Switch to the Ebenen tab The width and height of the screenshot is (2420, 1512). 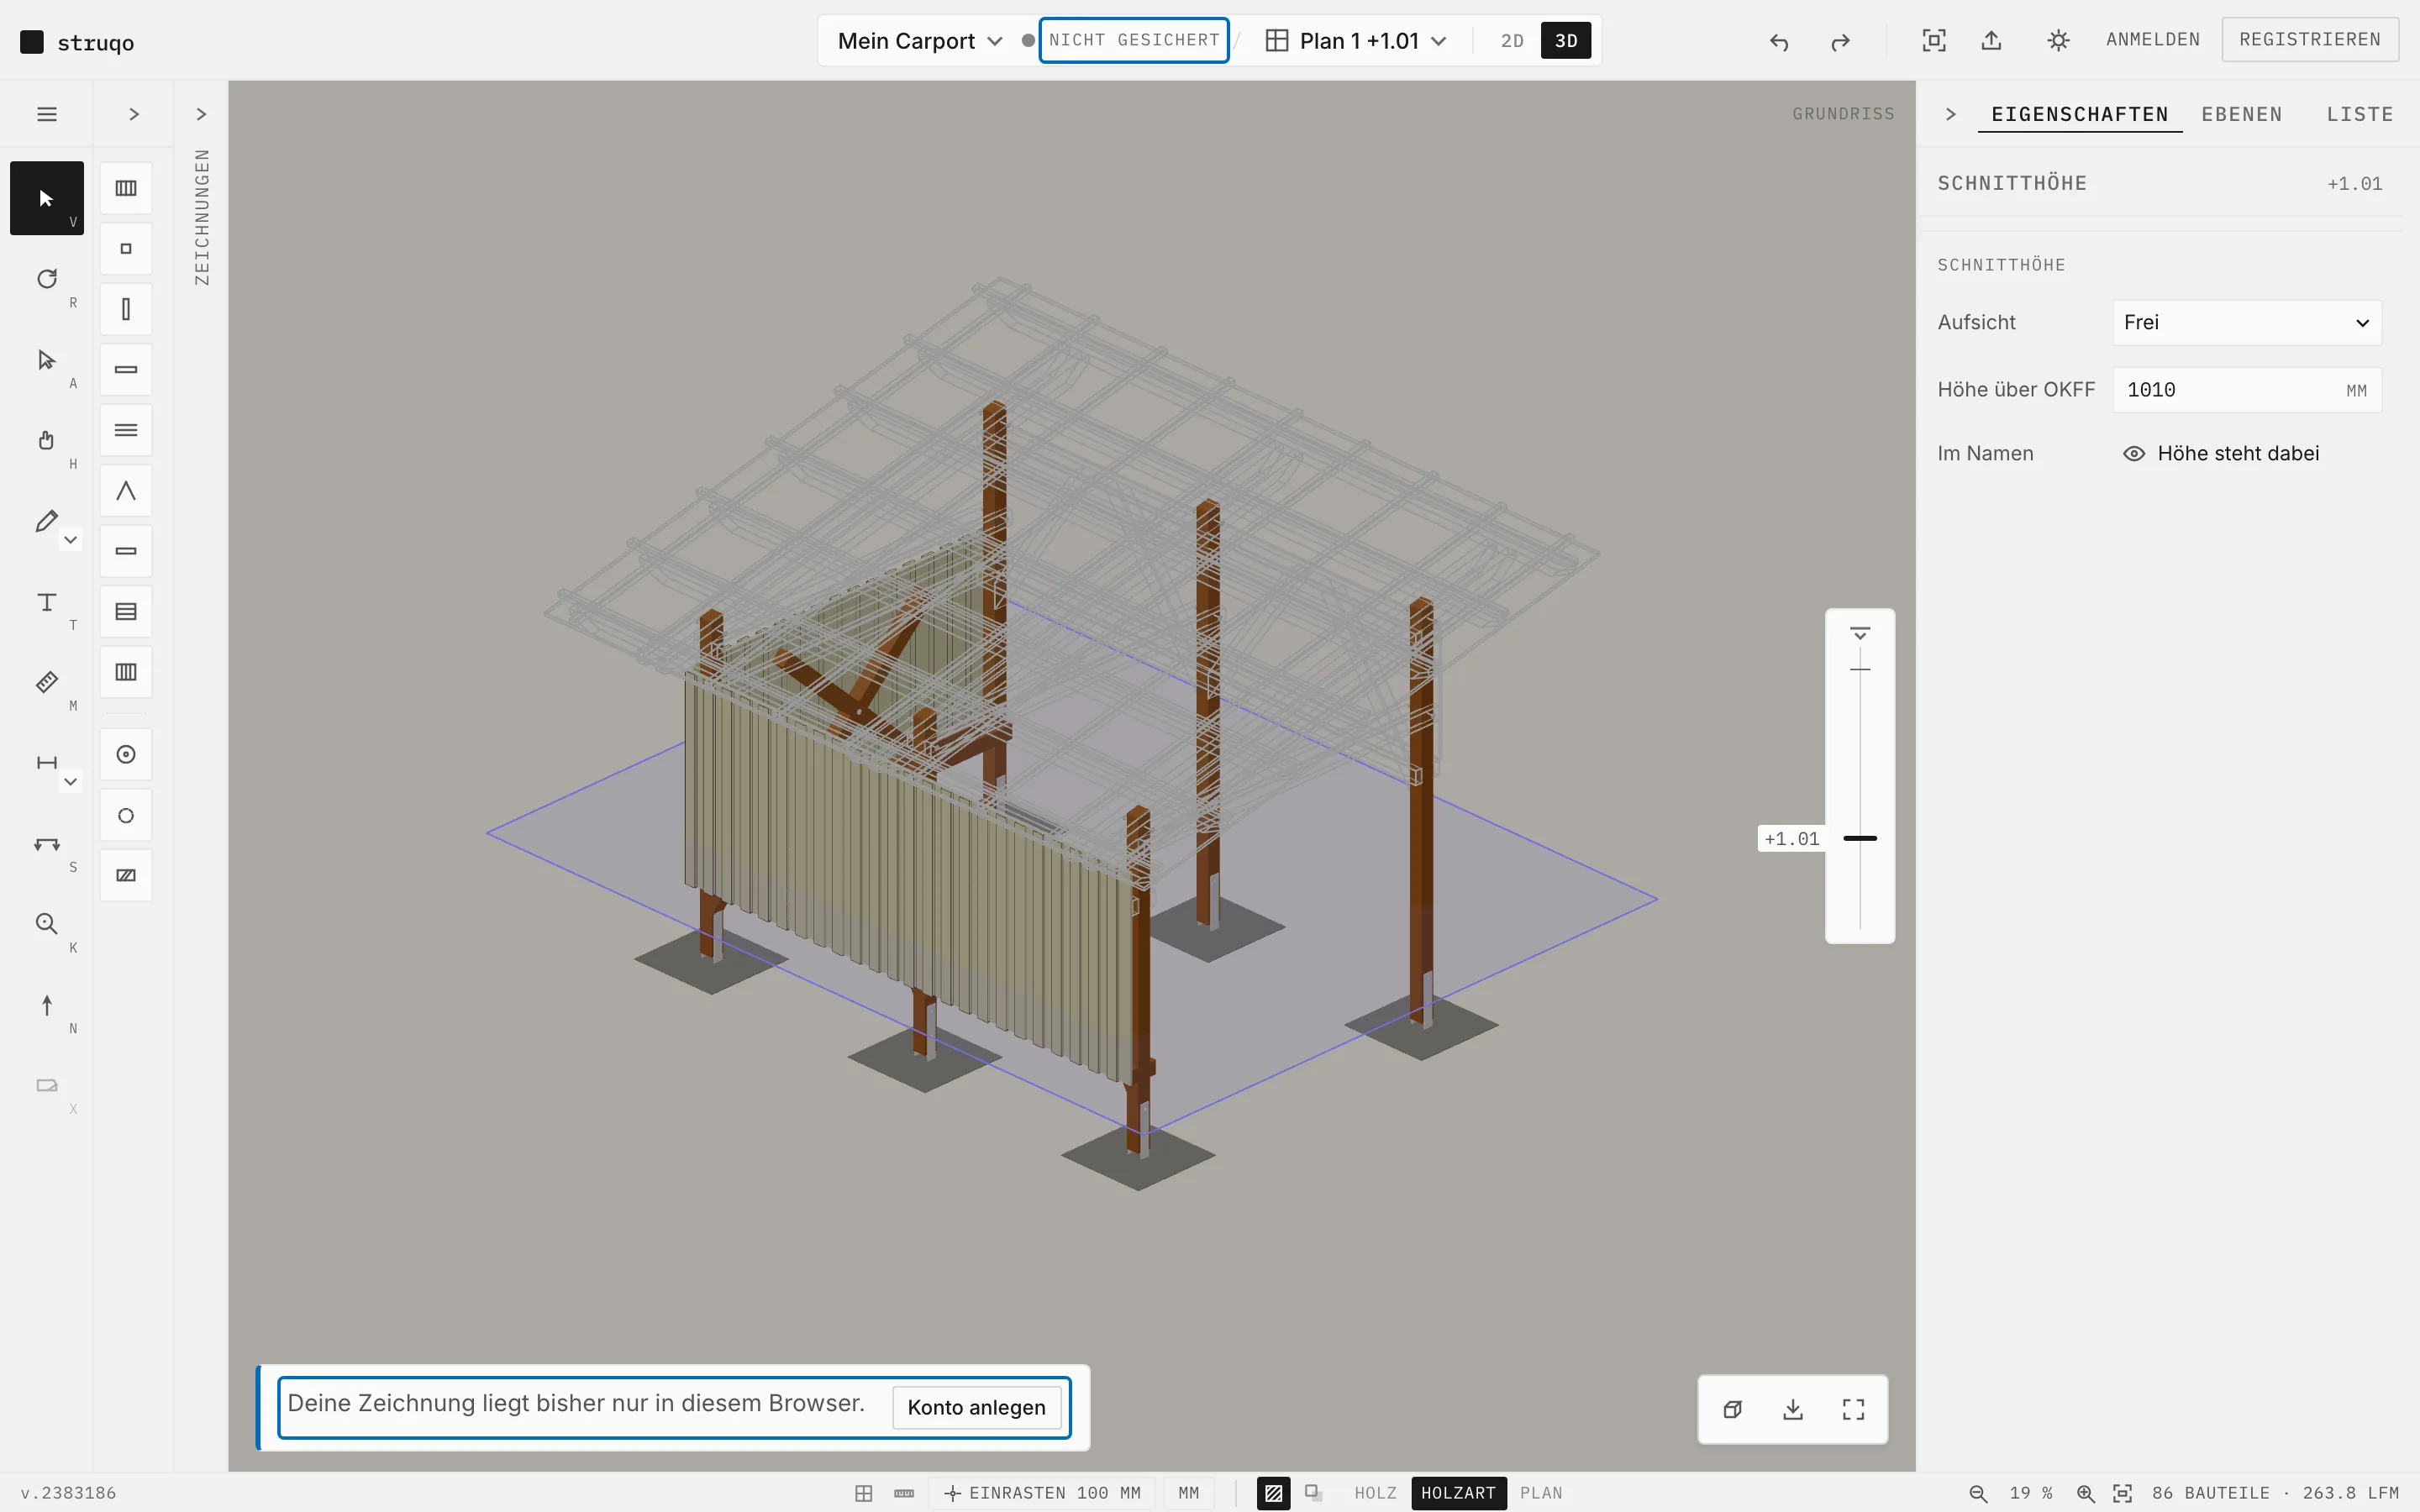[2242, 115]
